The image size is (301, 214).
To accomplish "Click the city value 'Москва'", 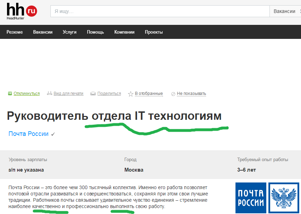I will click(x=134, y=170).
